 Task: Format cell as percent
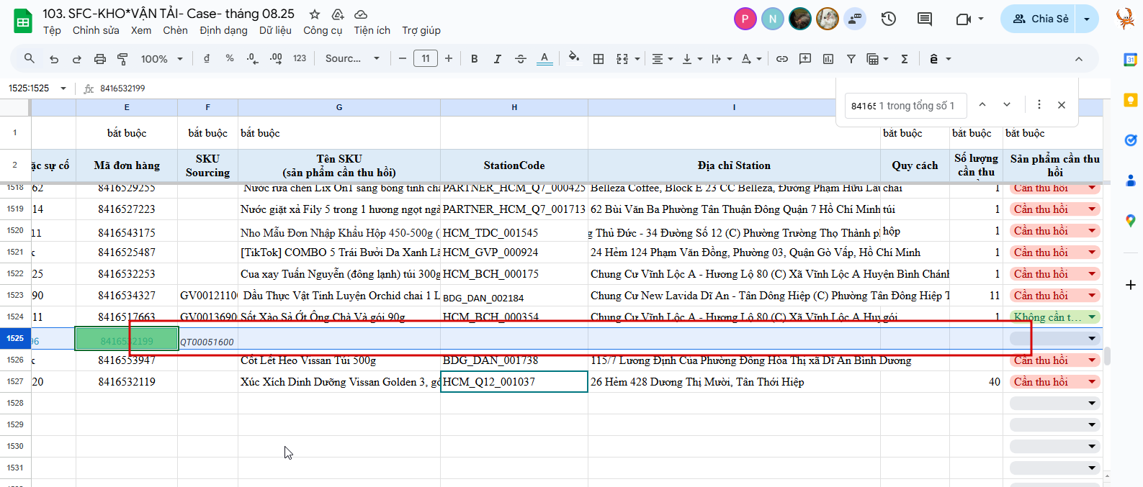pyautogui.click(x=230, y=58)
